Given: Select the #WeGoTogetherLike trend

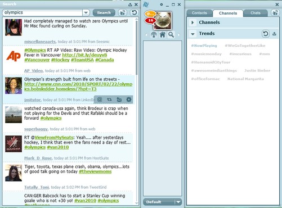Looking at the screenshot, I should [x=245, y=46].
